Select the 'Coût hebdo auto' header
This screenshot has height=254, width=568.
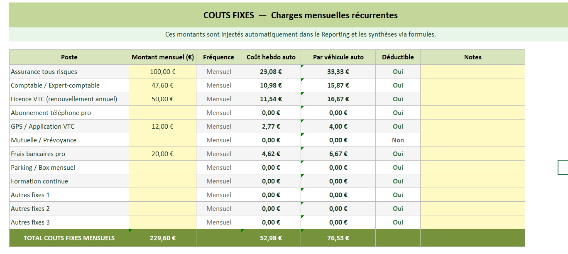(271, 57)
